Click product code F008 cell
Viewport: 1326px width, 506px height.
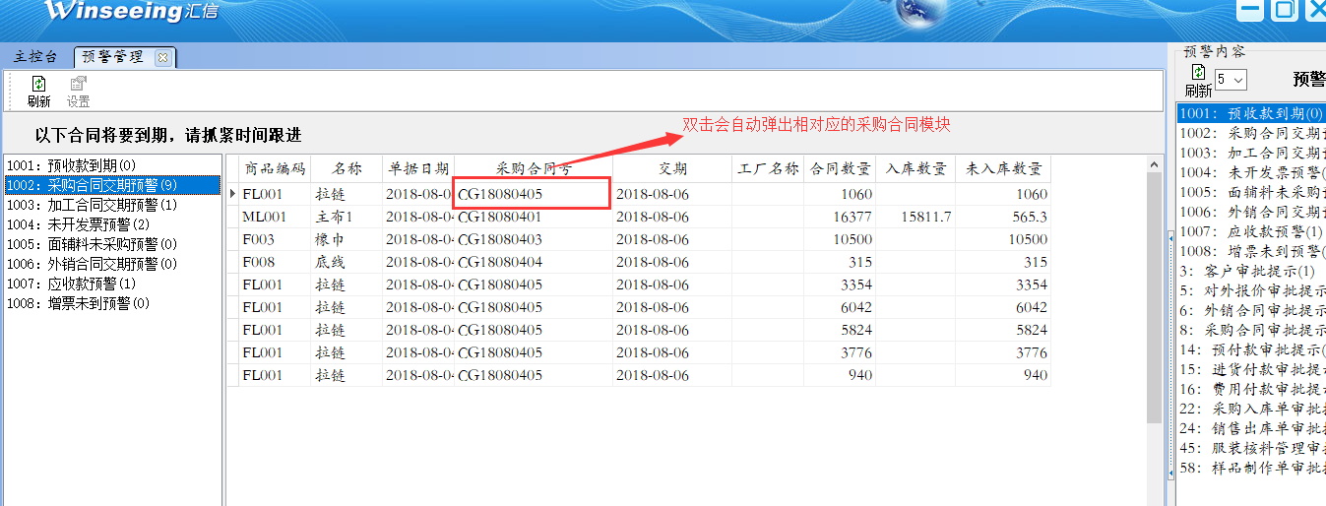(276, 262)
